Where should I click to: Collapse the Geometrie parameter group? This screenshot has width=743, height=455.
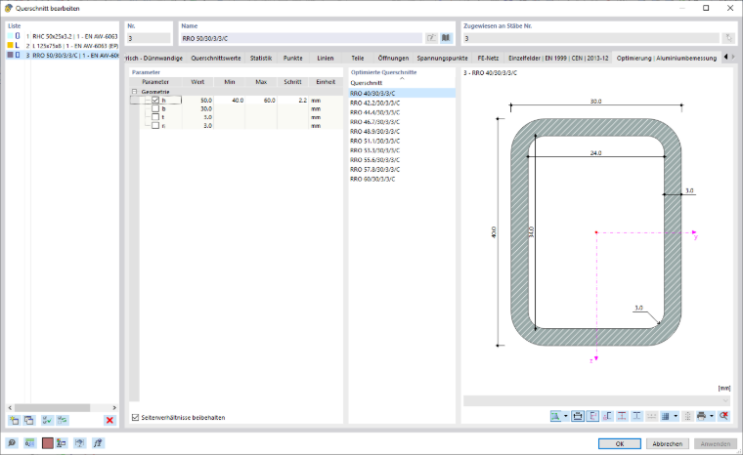coord(135,92)
